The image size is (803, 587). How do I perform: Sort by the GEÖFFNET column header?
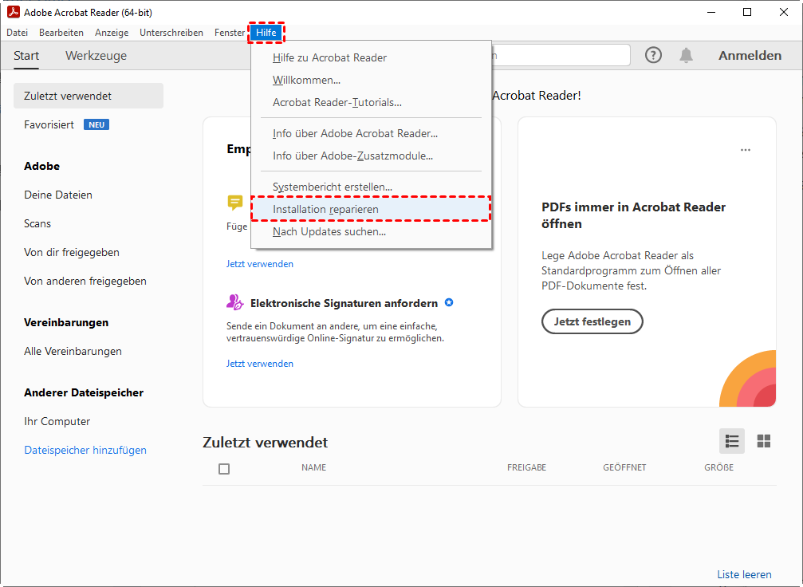click(x=624, y=467)
